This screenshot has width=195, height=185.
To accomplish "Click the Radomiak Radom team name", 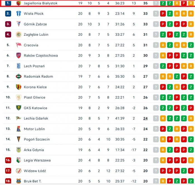I will (x=38, y=76).
